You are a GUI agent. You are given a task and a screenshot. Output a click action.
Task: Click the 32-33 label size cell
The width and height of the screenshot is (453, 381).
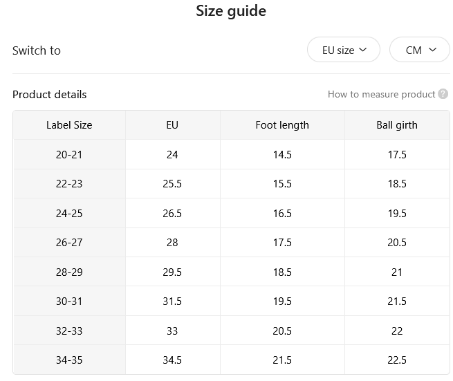pos(69,331)
